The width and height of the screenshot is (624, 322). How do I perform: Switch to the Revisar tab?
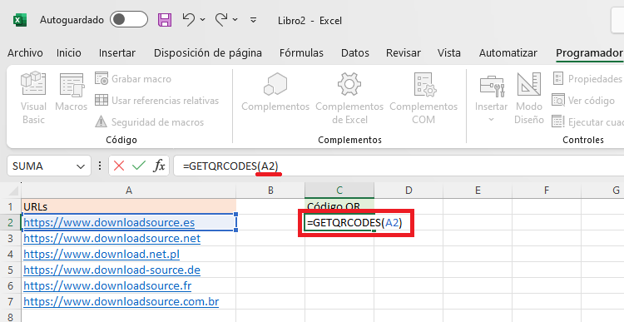point(404,53)
